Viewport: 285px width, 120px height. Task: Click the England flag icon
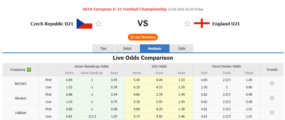(x=202, y=24)
